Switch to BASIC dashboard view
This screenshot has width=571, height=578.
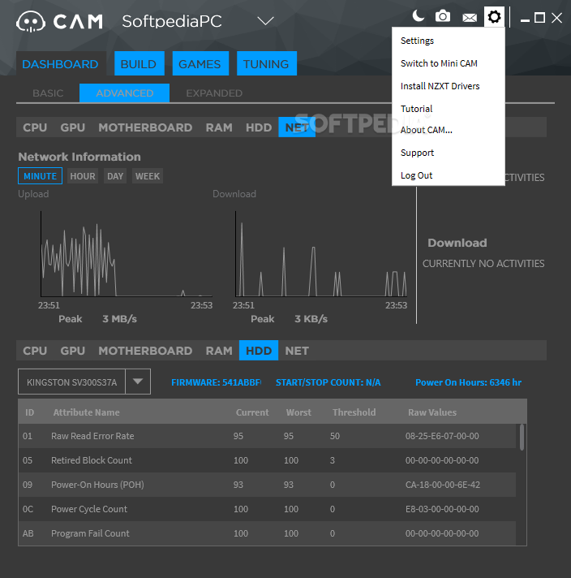[x=48, y=93]
